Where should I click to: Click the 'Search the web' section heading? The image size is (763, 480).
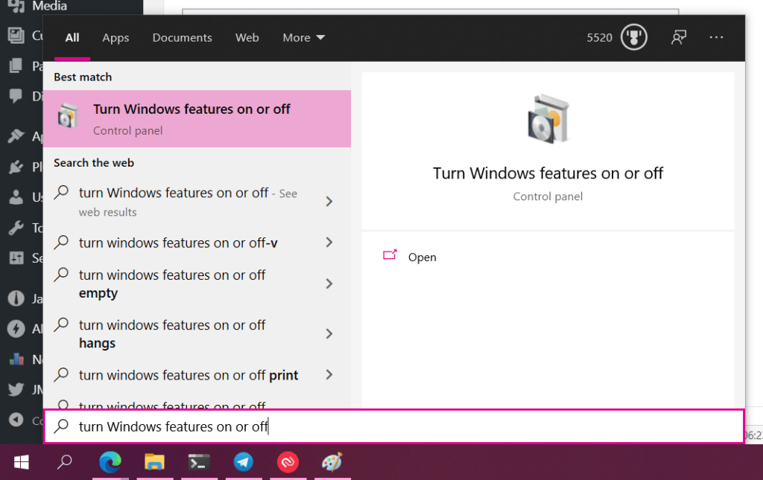94,163
